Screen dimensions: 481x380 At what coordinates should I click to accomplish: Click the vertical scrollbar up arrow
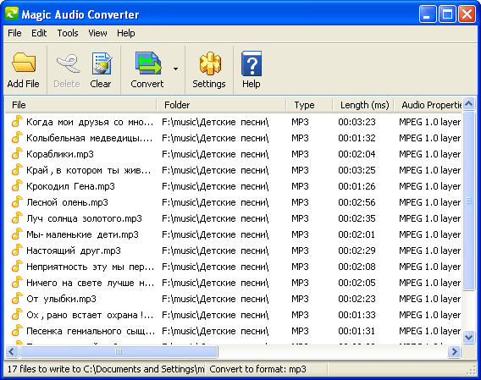point(468,103)
